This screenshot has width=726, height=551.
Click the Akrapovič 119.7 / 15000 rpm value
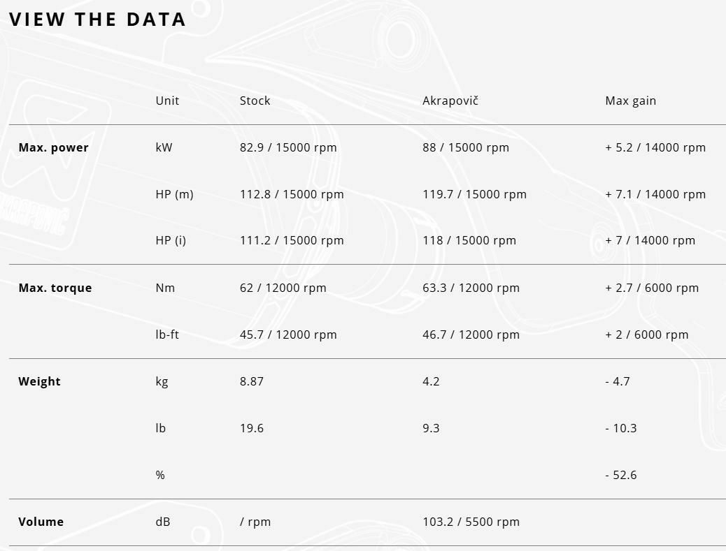coord(474,194)
